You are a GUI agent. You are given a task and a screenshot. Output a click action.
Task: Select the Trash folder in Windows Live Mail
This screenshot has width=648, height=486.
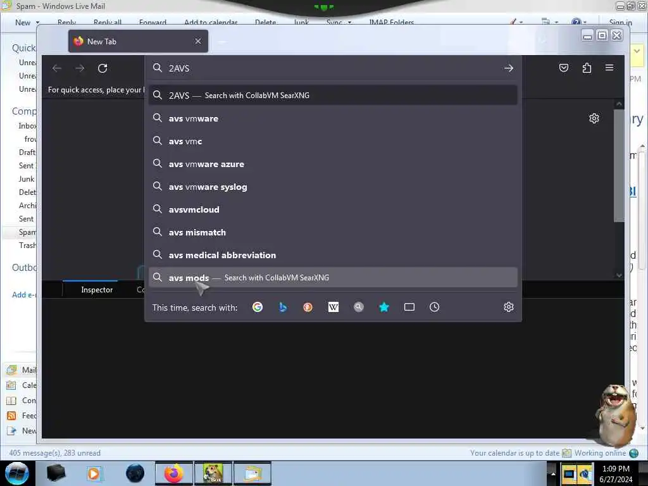27,246
